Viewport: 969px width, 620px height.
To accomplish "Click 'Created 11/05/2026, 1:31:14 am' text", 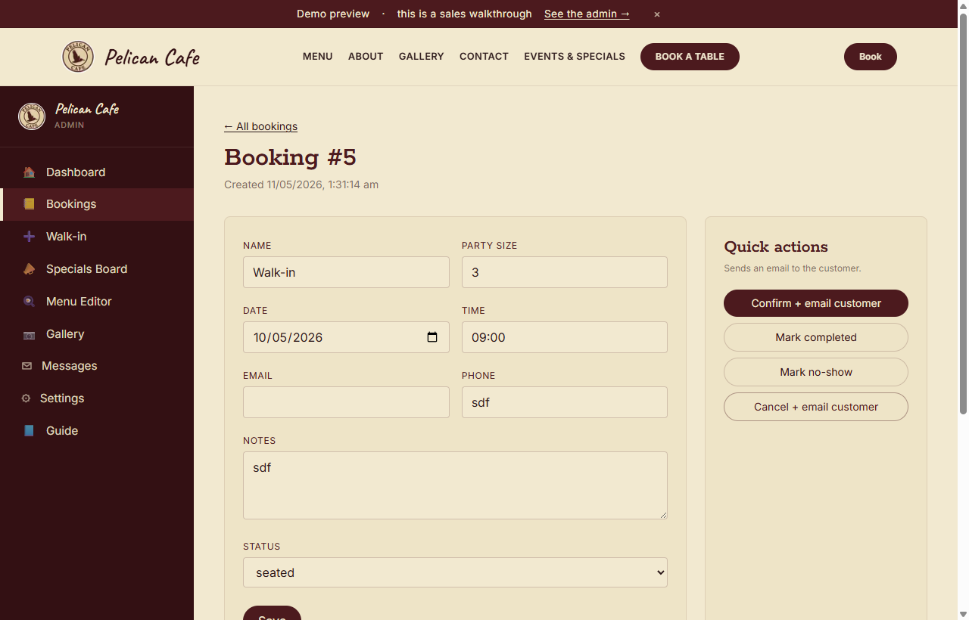I will click(301, 184).
